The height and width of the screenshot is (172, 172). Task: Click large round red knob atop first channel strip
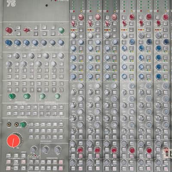tap(81, 17)
